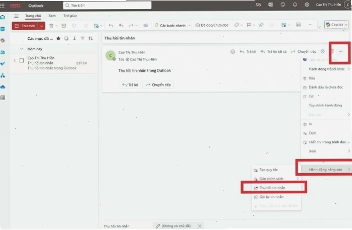Select Đánh dấu là chưa đọc
352x230 pixels.
(326, 87)
